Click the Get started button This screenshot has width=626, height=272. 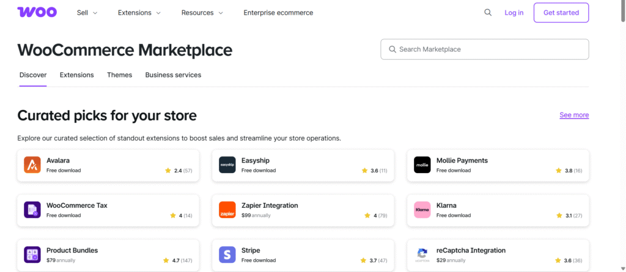(561, 13)
